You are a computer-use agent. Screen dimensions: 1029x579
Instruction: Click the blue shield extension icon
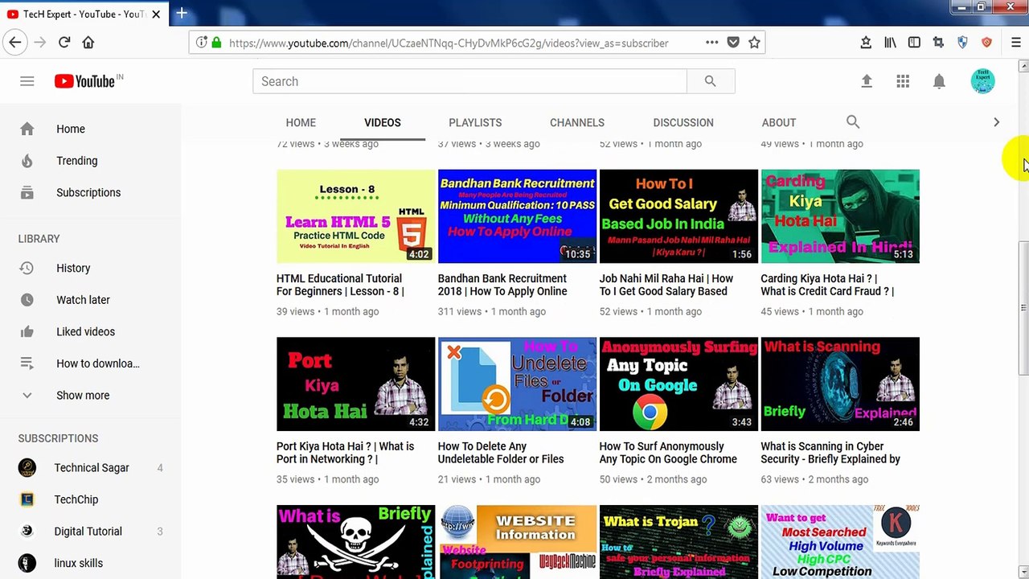[x=962, y=43]
